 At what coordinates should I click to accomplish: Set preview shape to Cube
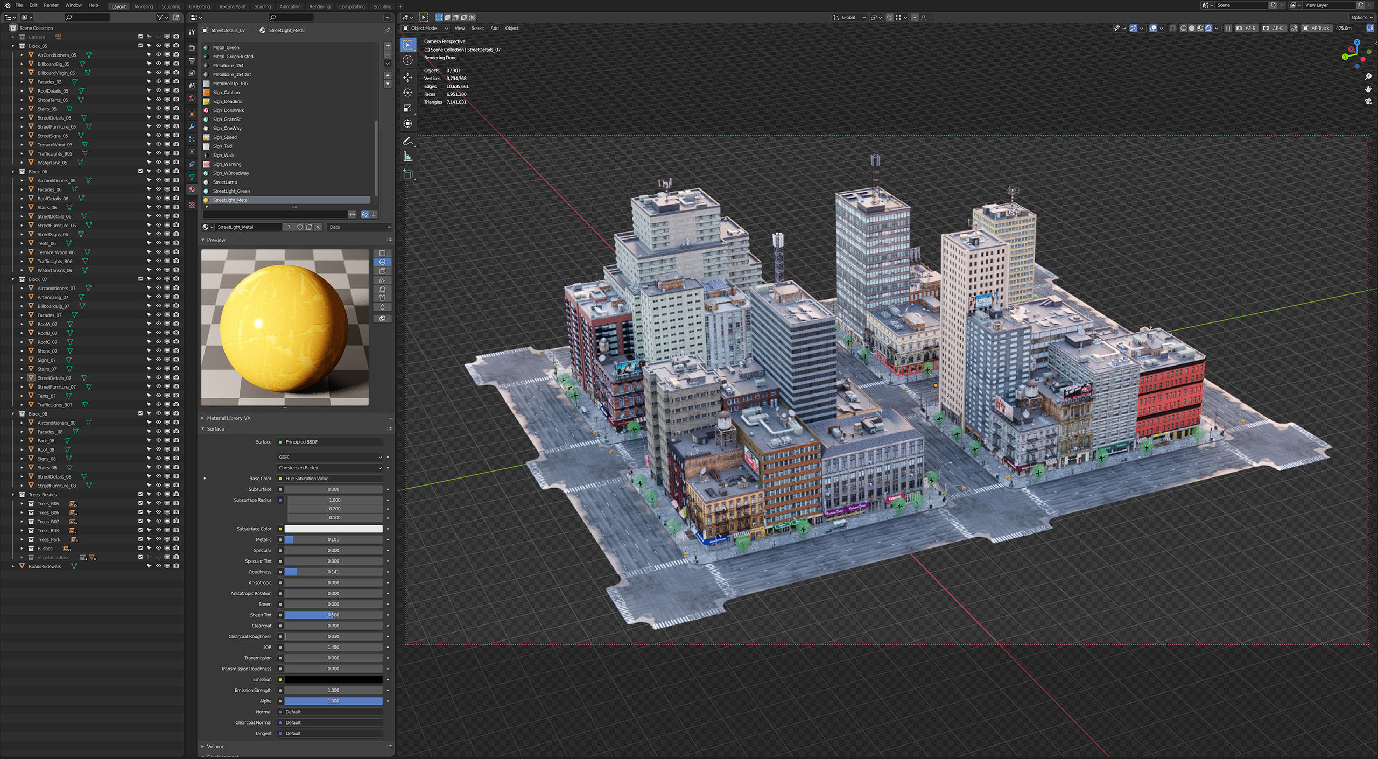382,271
